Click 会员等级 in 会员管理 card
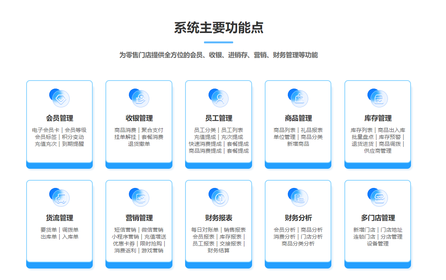The image size is (446, 280). click(75, 130)
